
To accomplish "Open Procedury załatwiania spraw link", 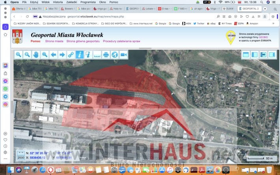I will click(121, 41).
